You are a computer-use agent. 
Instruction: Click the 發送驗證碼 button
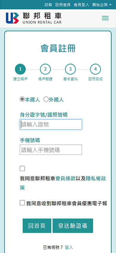pyautogui.click(x=73, y=225)
